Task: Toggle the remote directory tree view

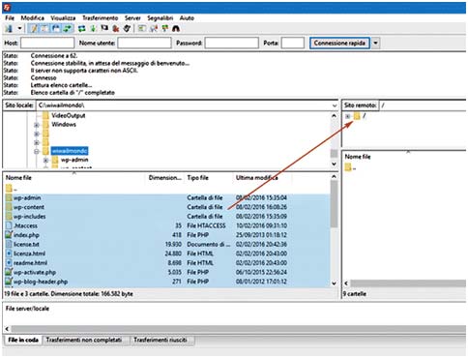Action: pos(56,29)
